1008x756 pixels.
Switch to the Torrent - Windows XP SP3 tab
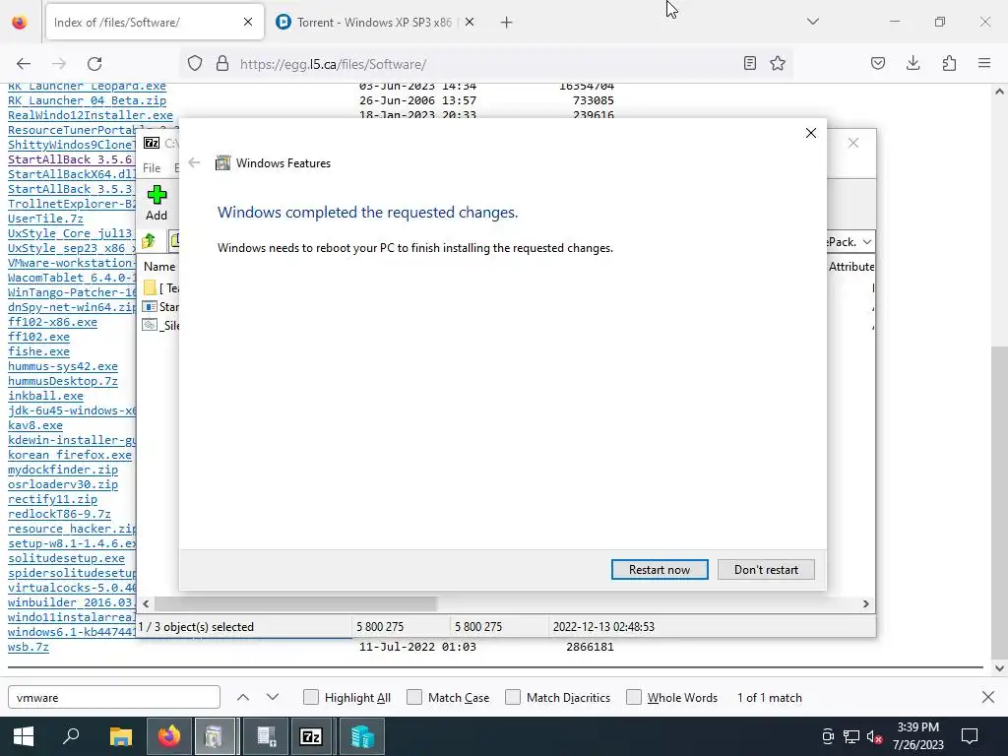pos(374,23)
